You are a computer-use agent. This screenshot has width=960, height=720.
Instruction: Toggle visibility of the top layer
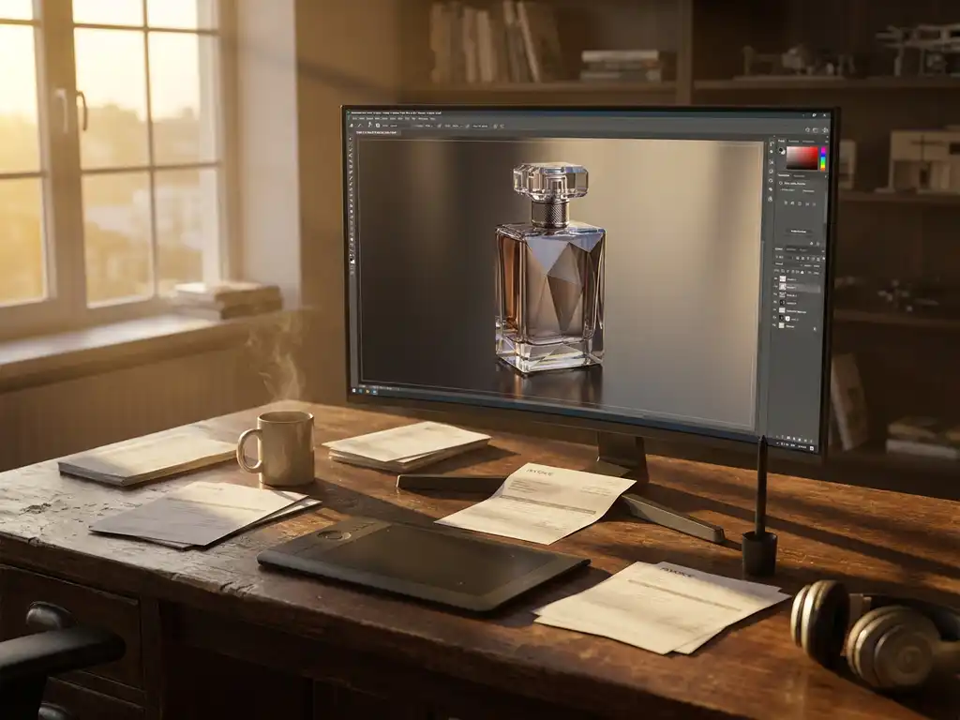pyautogui.click(x=775, y=278)
